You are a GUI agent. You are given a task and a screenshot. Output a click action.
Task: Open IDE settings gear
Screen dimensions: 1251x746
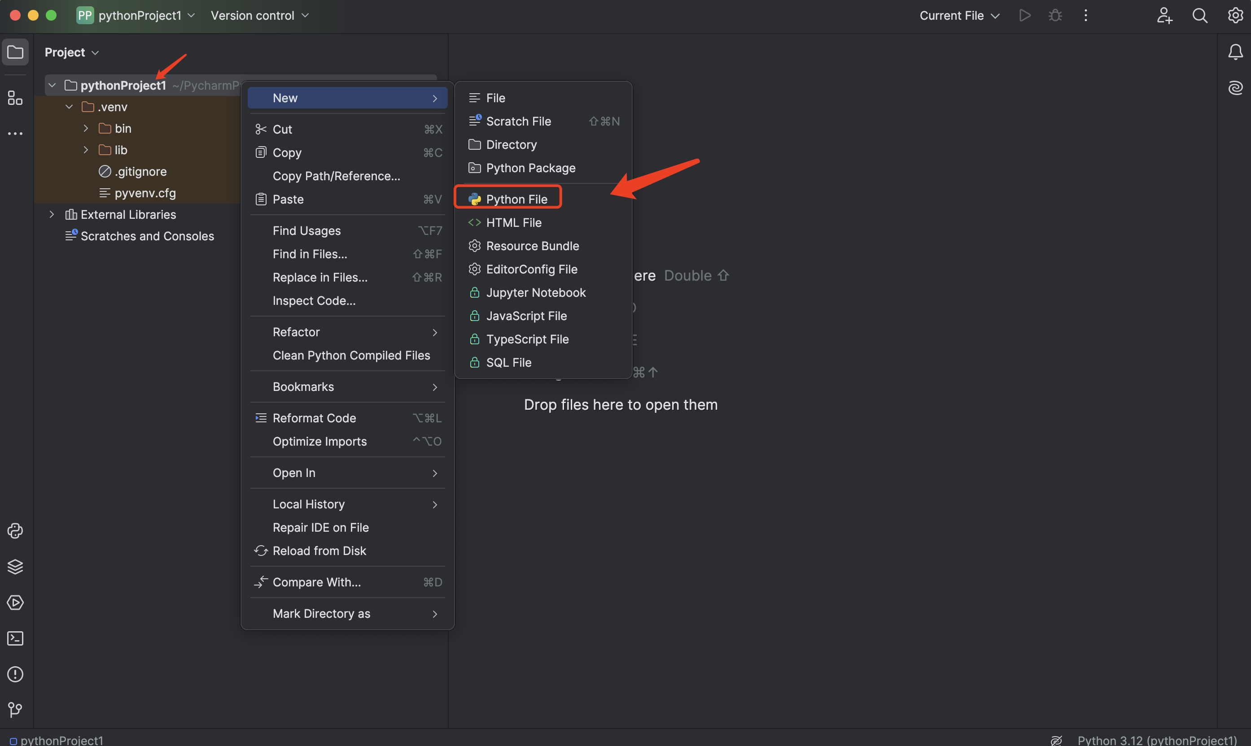(1235, 16)
